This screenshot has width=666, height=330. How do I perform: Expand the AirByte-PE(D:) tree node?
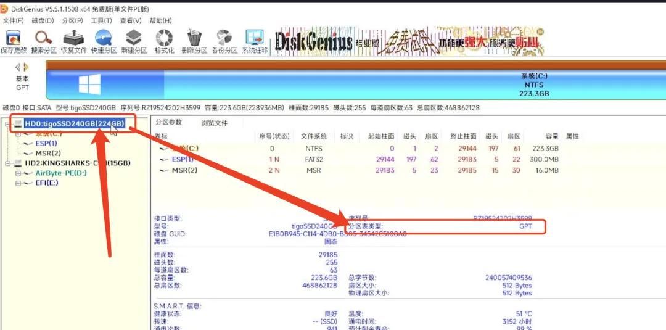coord(18,173)
